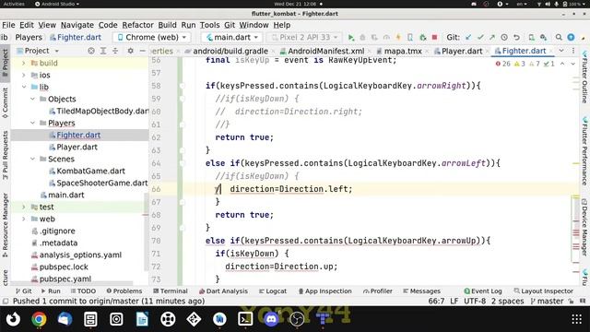This screenshot has height=332, width=590.
Task: Click UTF-8 encoding in status bar
Action: click(475, 302)
